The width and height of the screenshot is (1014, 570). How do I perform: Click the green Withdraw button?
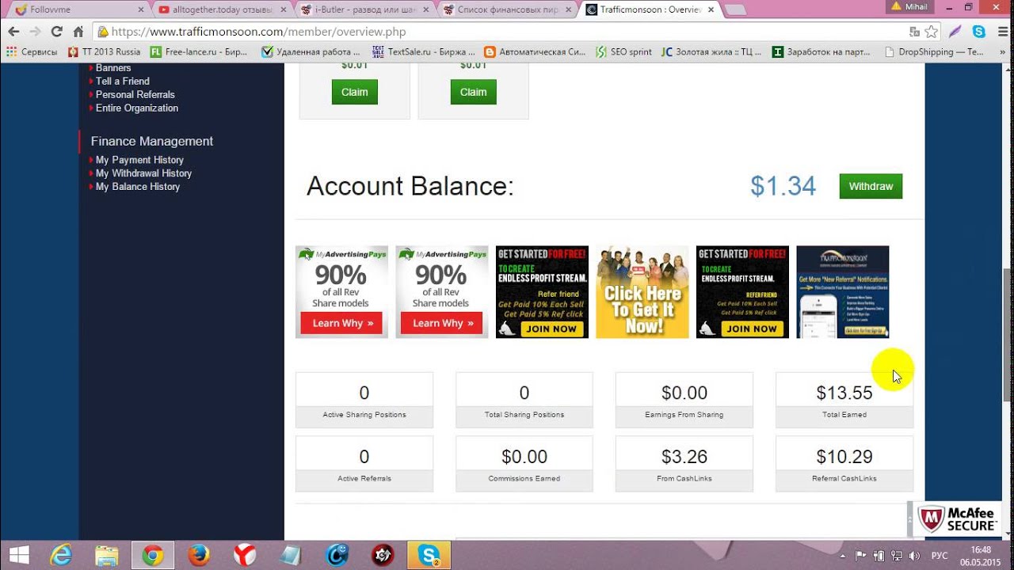[x=871, y=186]
